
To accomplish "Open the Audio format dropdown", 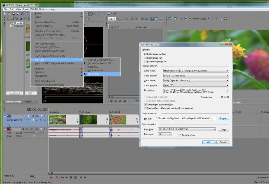I will [x=227, y=81].
